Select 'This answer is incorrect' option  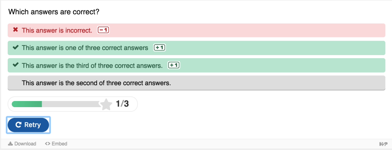57,30
